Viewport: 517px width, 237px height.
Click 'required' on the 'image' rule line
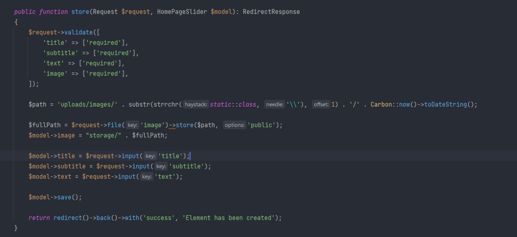coord(103,73)
